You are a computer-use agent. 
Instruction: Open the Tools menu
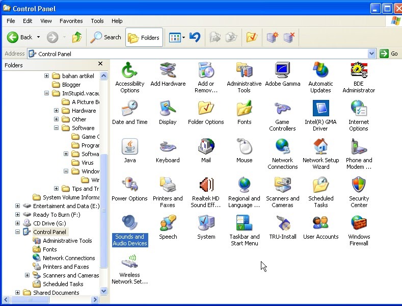[97, 21]
